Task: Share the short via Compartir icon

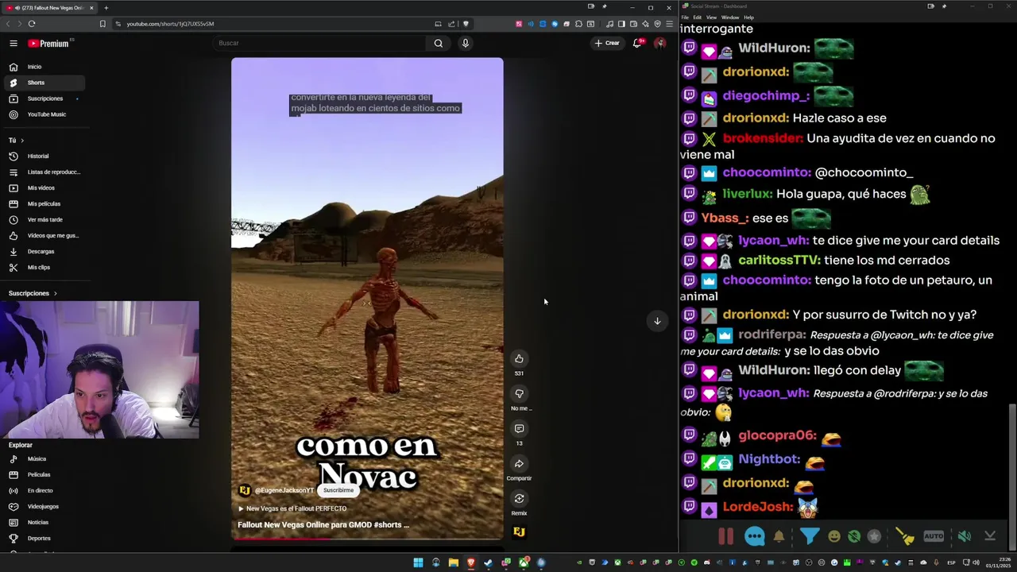Action: point(519,463)
